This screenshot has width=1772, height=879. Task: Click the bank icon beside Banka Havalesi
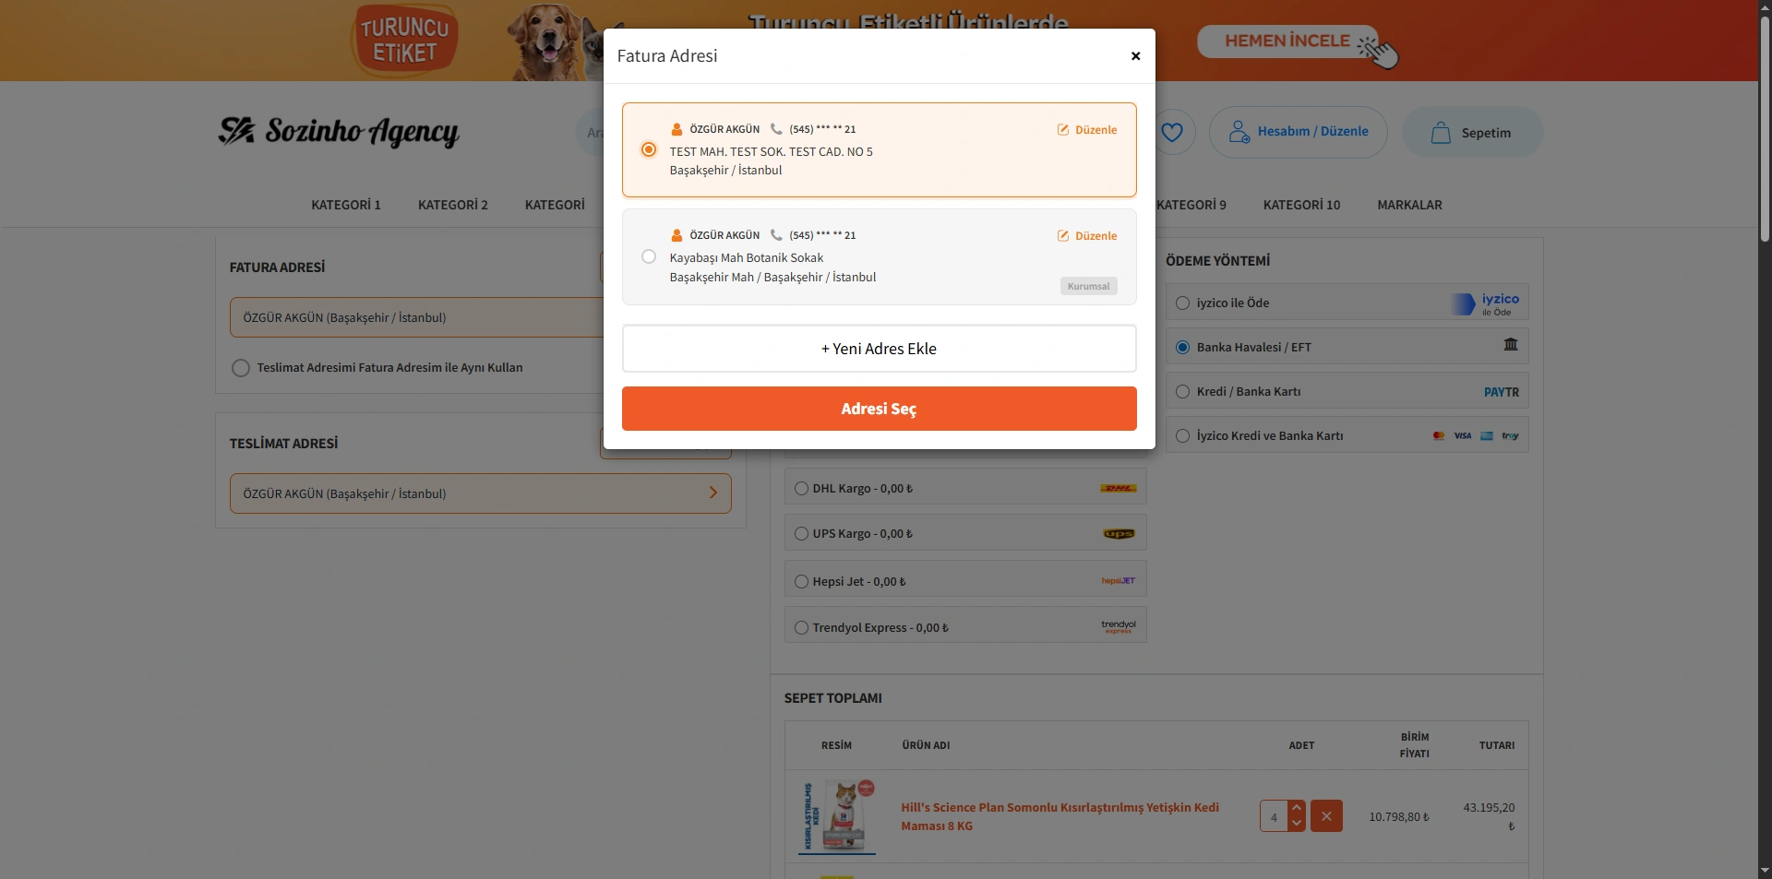pos(1510,345)
